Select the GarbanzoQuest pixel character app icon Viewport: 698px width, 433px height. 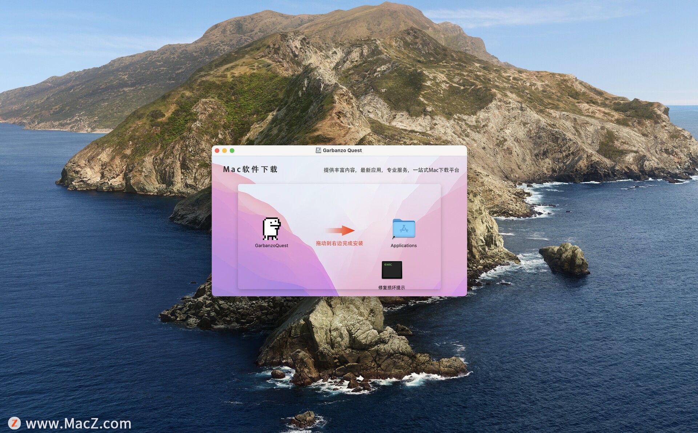pyautogui.click(x=271, y=229)
